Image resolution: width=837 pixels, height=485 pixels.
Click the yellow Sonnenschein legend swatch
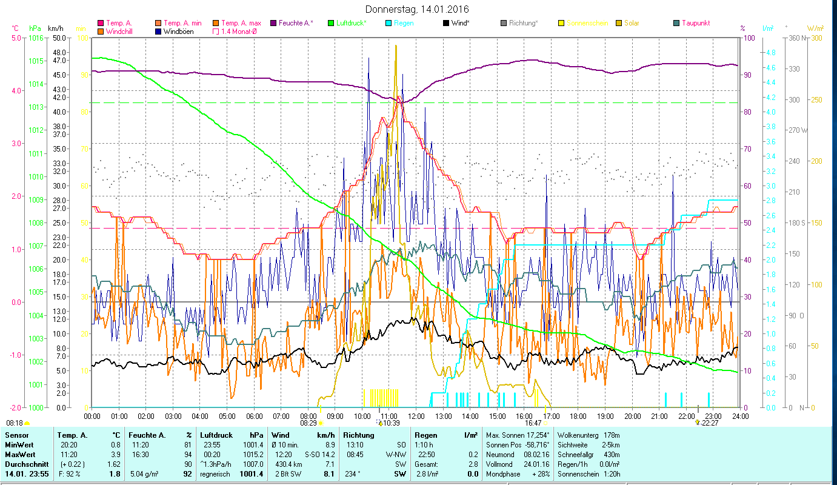(x=561, y=23)
